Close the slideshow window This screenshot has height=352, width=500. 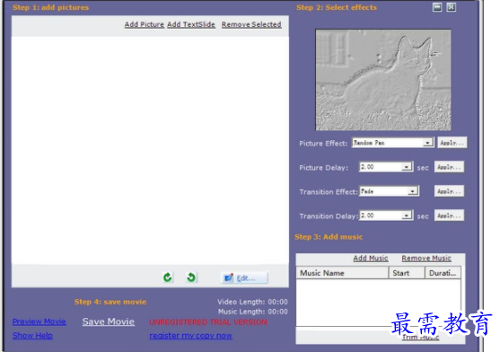point(452,7)
